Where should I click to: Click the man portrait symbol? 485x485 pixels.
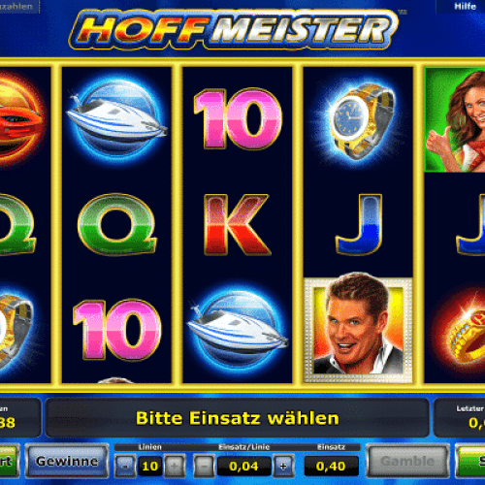[x=358, y=330]
